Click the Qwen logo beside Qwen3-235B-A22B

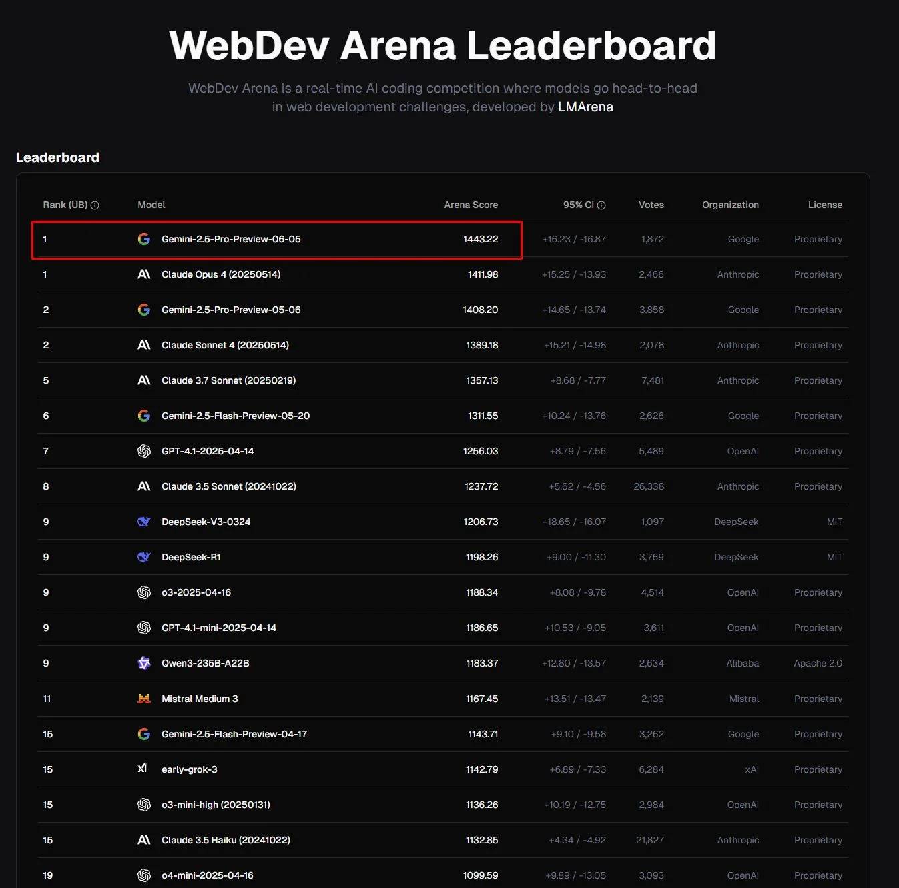tap(143, 663)
